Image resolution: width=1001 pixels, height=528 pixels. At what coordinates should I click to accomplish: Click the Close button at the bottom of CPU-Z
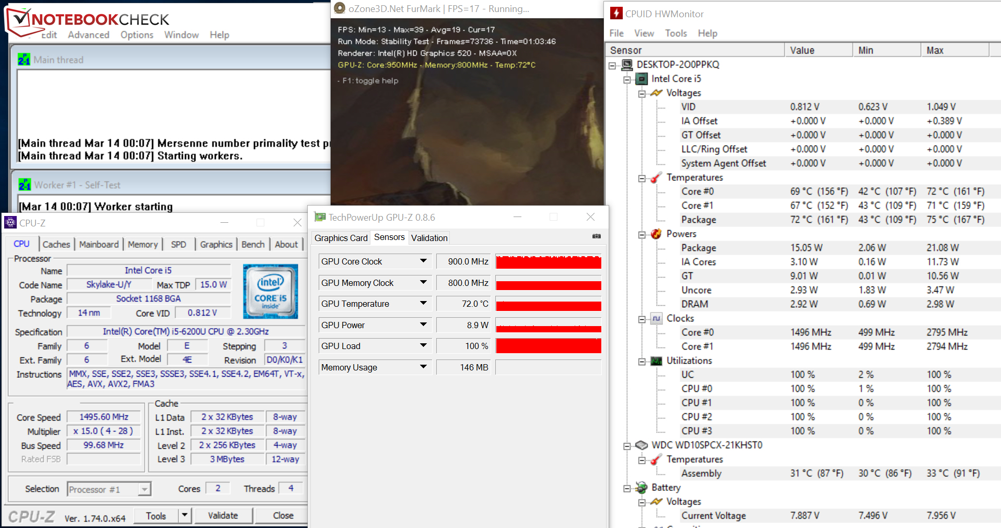(x=283, y=515)
